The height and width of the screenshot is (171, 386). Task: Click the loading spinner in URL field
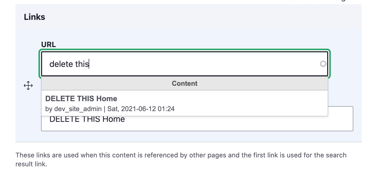[x=323, y=64]
